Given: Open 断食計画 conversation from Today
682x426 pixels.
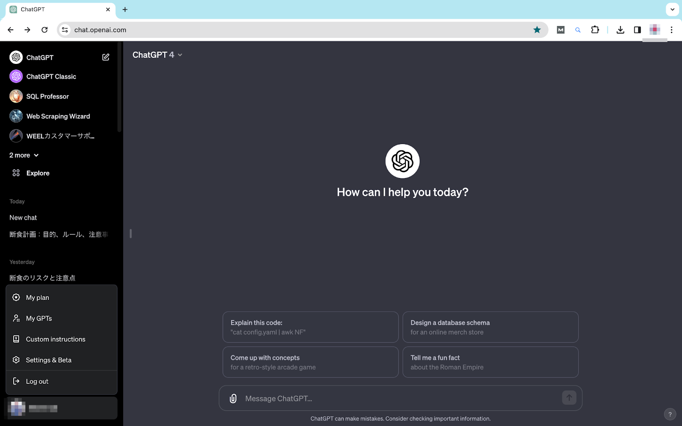Looking at the screenshot, I should point(60,234).
